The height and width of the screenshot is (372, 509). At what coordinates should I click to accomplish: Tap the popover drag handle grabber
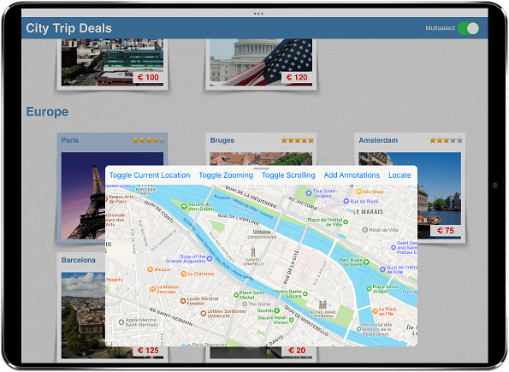click(x=261, y=168)
